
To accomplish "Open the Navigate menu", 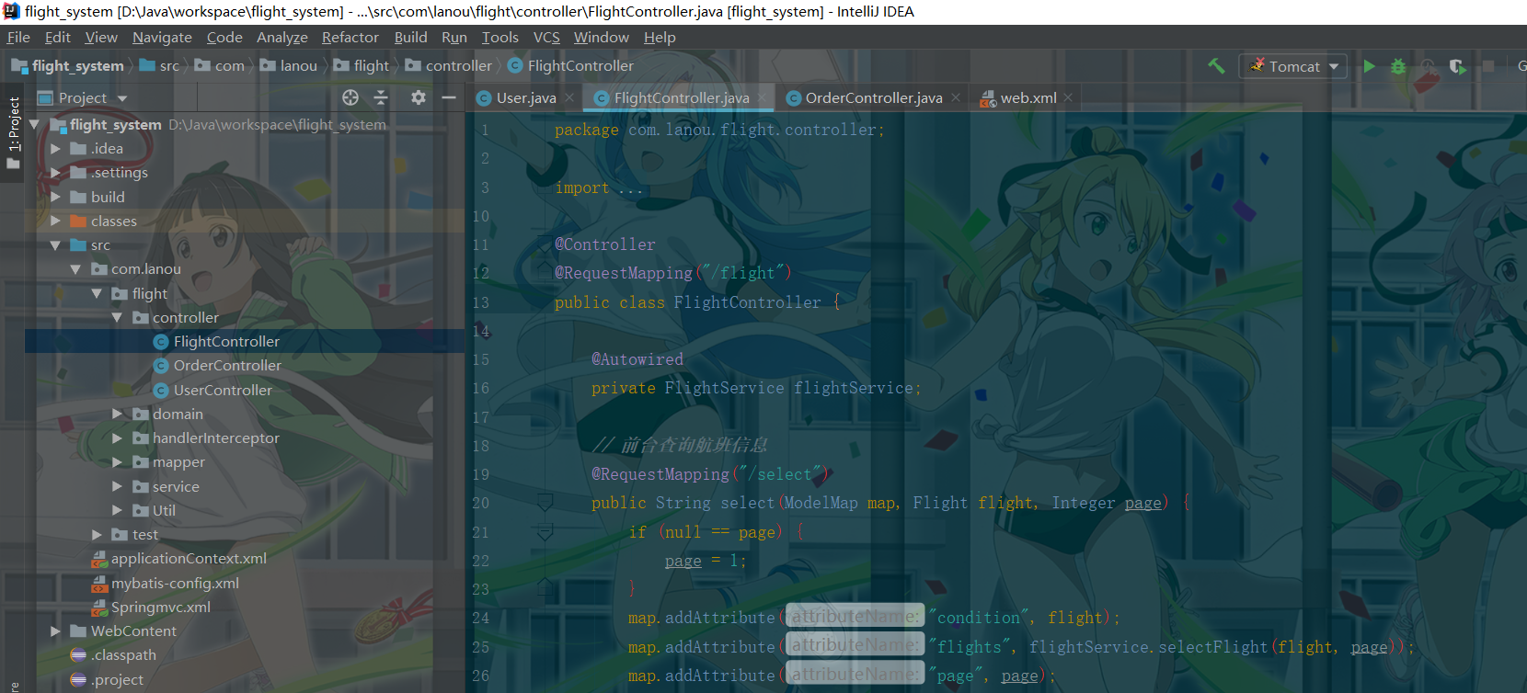I will point(162,37).
